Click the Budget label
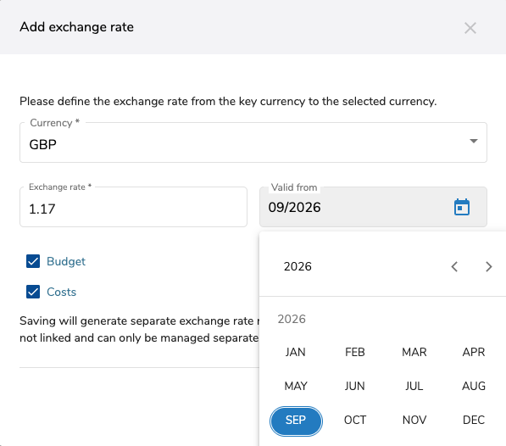 66,261
